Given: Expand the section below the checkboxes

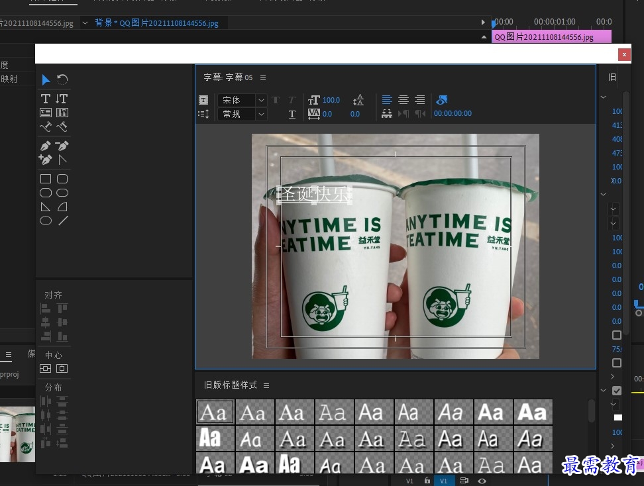Looking at the screenshot, I should [612, 376].
